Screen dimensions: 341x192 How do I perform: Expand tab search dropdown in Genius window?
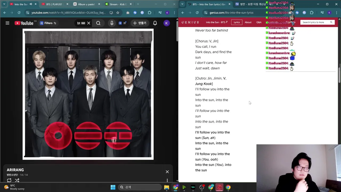click(182, 4)
